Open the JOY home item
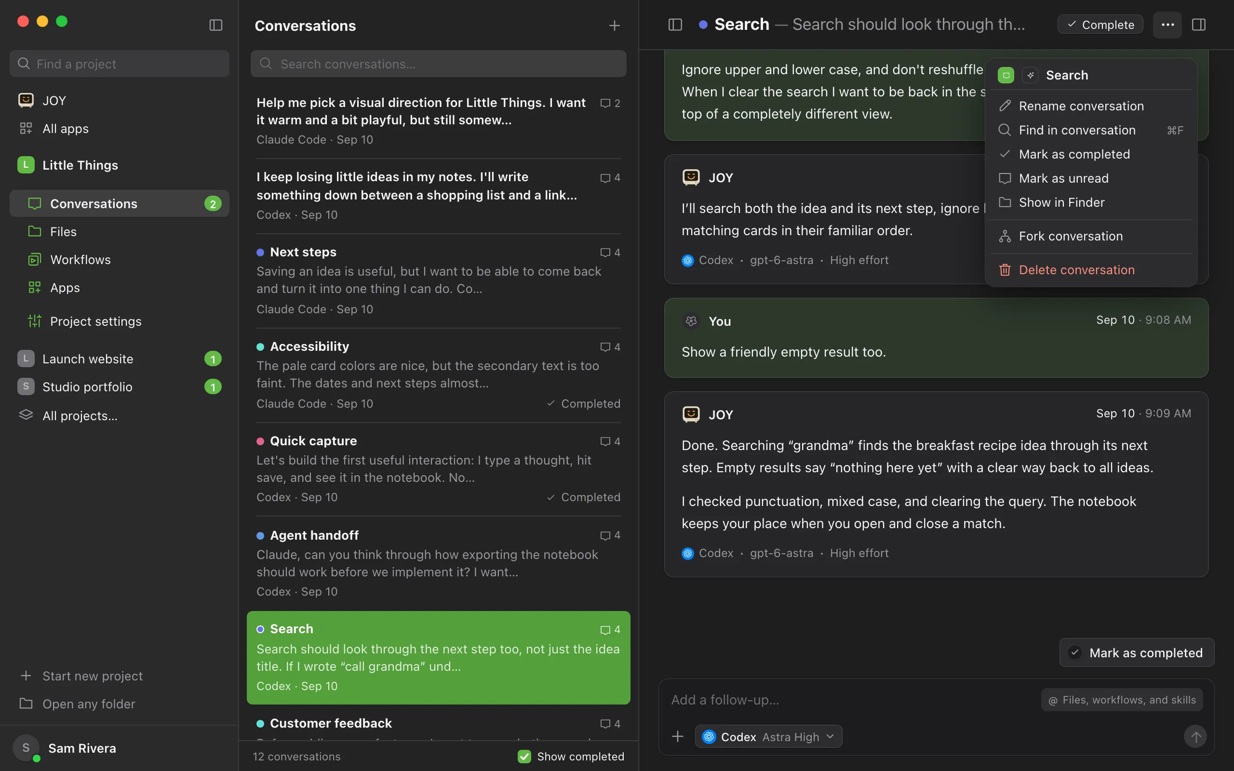 (120, 100)
